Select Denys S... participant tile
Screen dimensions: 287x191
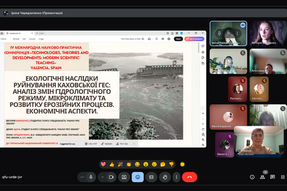click(224, 145)
